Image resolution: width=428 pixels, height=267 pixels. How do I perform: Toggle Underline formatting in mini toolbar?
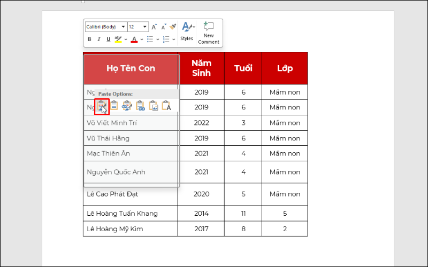pyautogui.click(x=108, y=40)
